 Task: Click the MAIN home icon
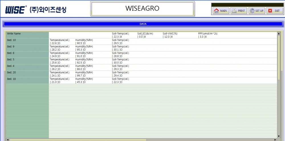pos(216,11)
